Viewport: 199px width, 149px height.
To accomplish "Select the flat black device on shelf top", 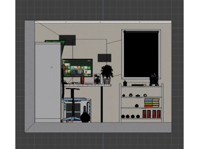I will click(x=139, y=85).
